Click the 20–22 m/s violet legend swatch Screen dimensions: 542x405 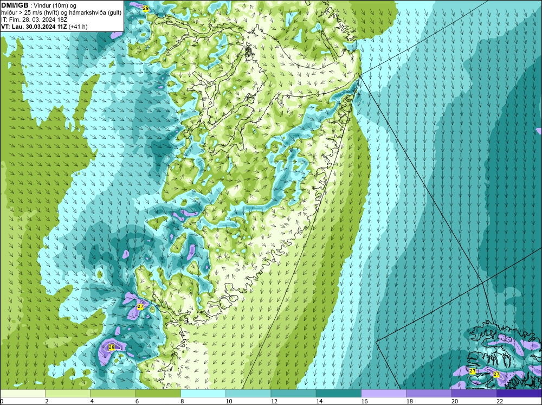(474, 393)
